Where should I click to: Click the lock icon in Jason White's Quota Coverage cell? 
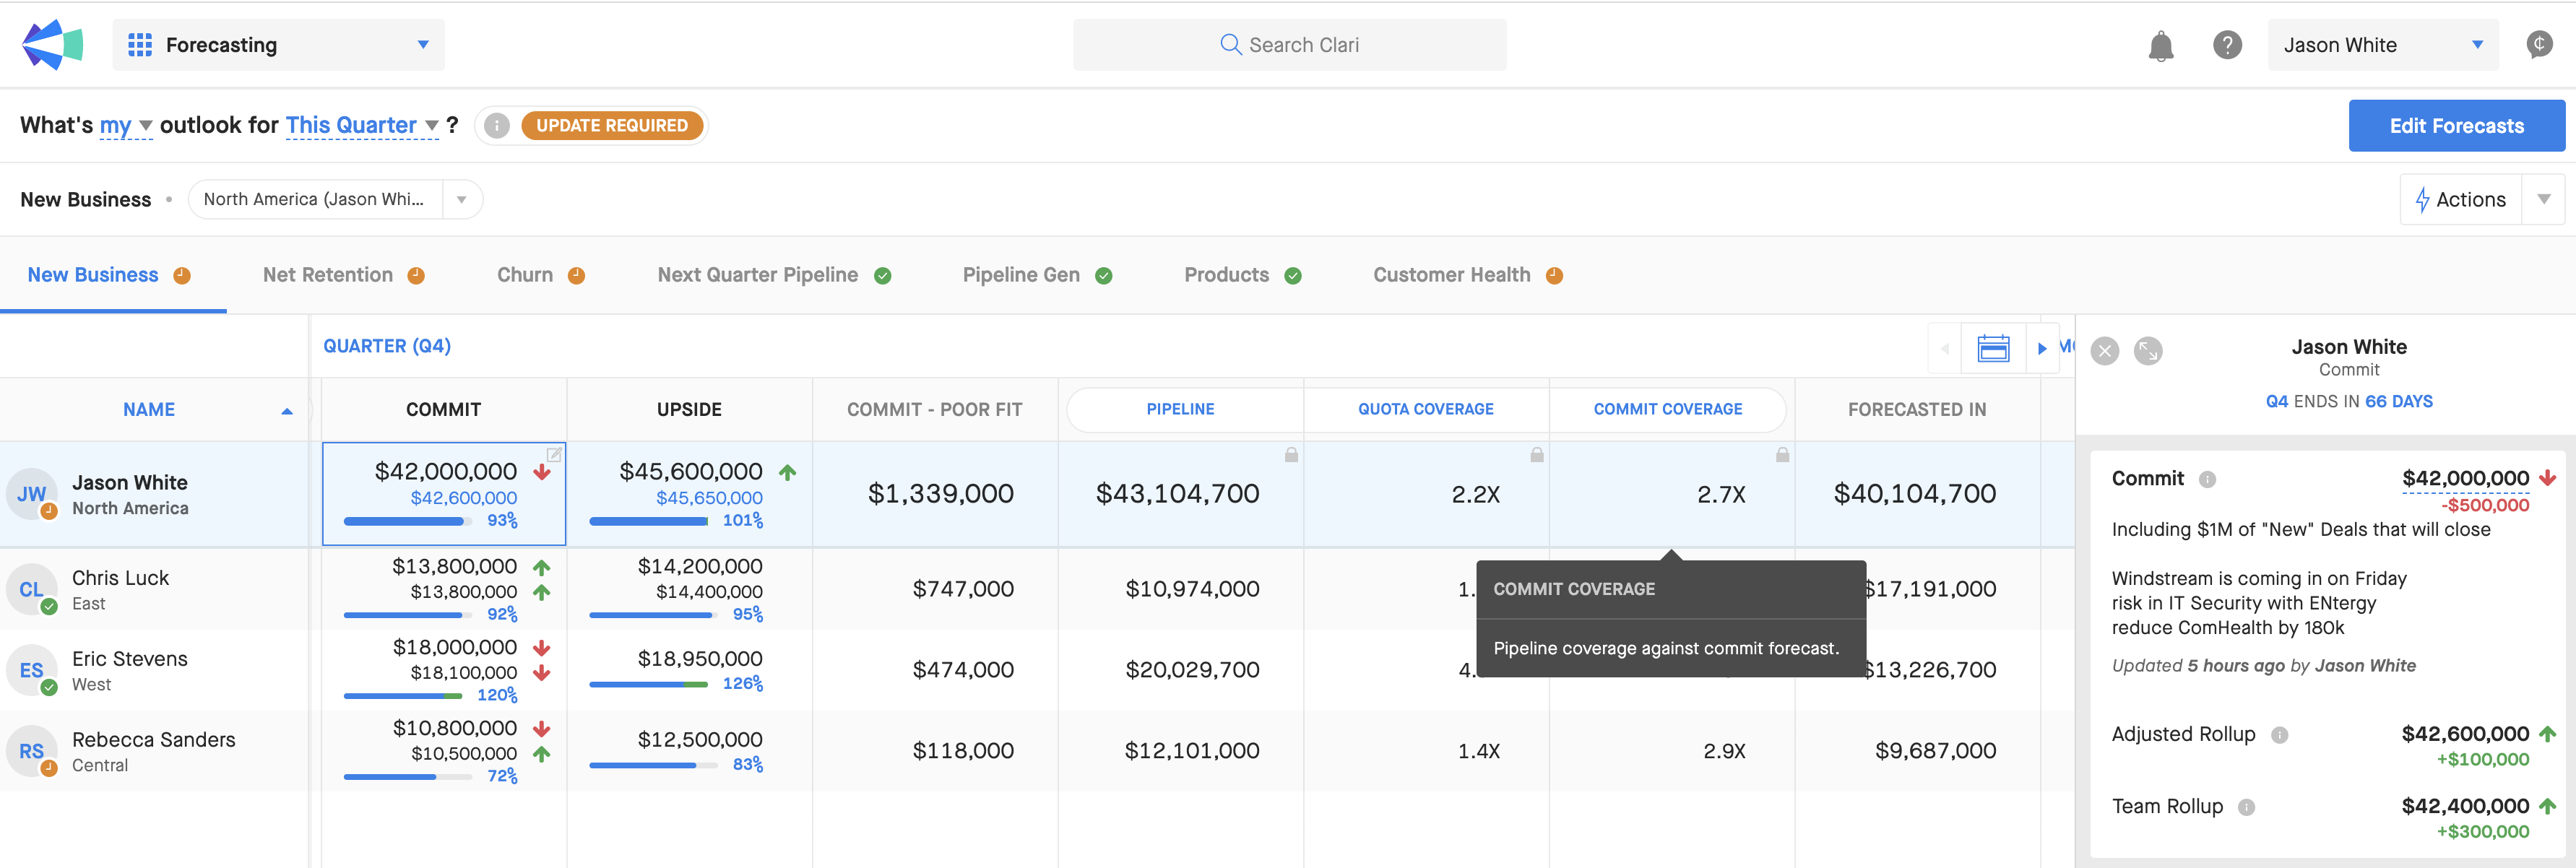(x=1537, y=455)
